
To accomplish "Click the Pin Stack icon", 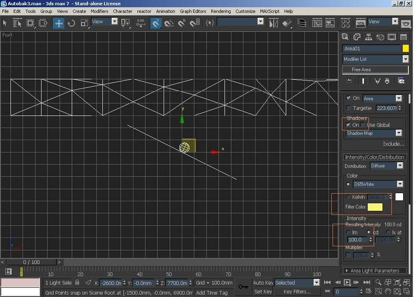I will pyautogui.click(x=349, y=81).
